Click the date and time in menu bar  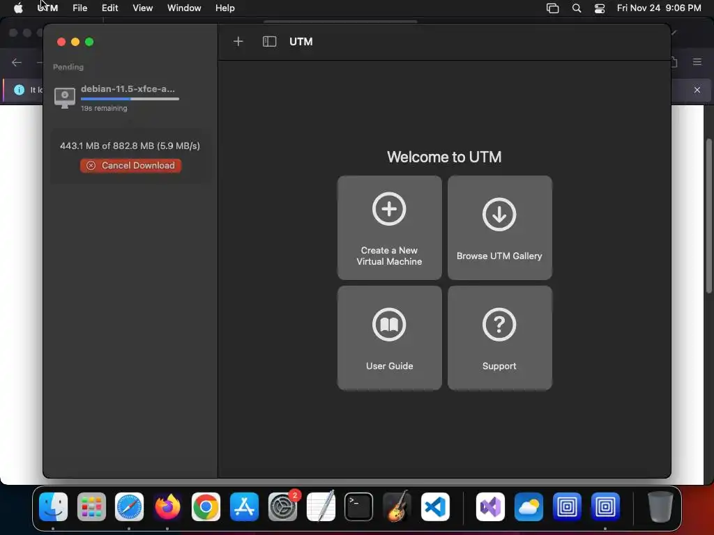(x=659, y=8)
